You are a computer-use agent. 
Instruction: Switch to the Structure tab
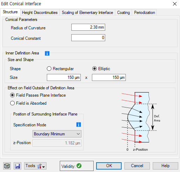coord(10,12)
